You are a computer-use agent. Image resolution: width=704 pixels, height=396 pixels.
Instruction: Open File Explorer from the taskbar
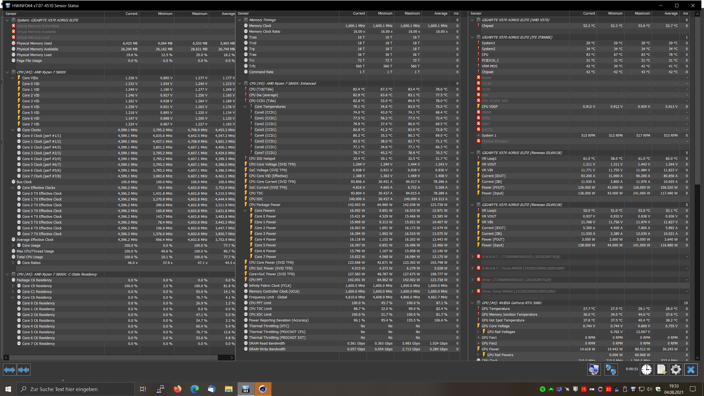click(x=229, y=389)
